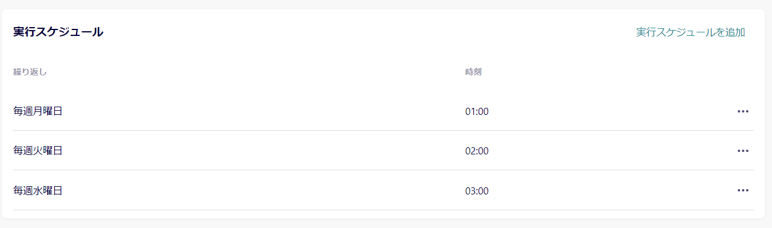Viewport: 772px width, 228px height.
Task: Click the 繰り返し column header
Action: 30,72
